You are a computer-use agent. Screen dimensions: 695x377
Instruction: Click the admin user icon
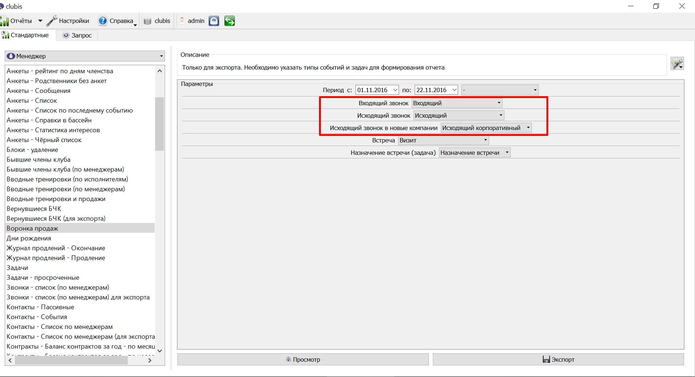point(182,21)
